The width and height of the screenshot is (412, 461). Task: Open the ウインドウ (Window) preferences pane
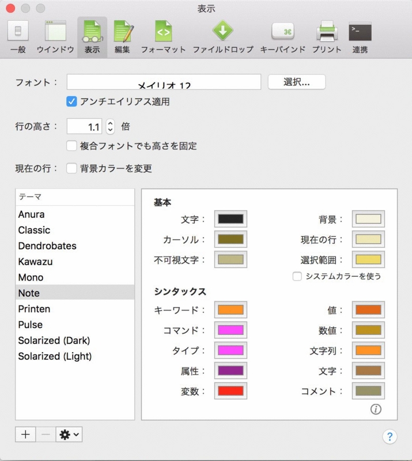pyautogui.click(x=55, y=37)
